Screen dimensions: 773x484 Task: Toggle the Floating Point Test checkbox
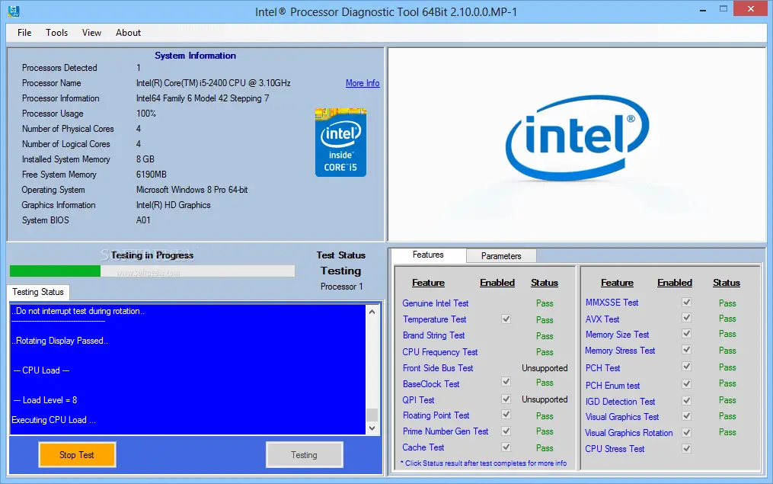(x=506, y=415)
